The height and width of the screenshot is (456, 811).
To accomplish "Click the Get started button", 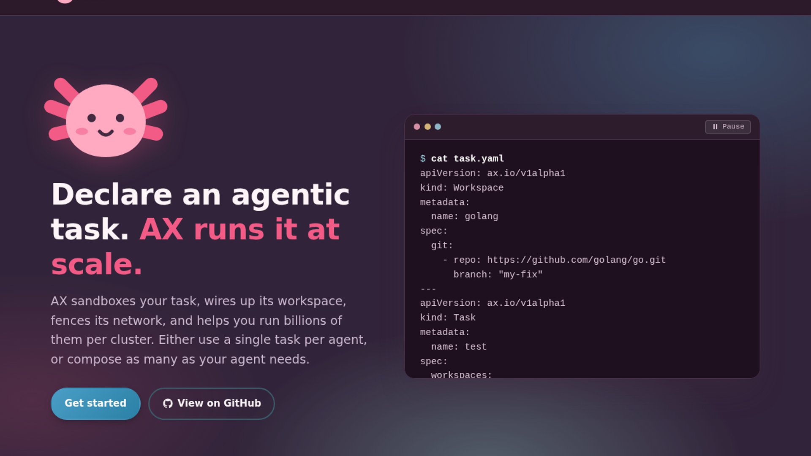I will (x=95, y=403).
